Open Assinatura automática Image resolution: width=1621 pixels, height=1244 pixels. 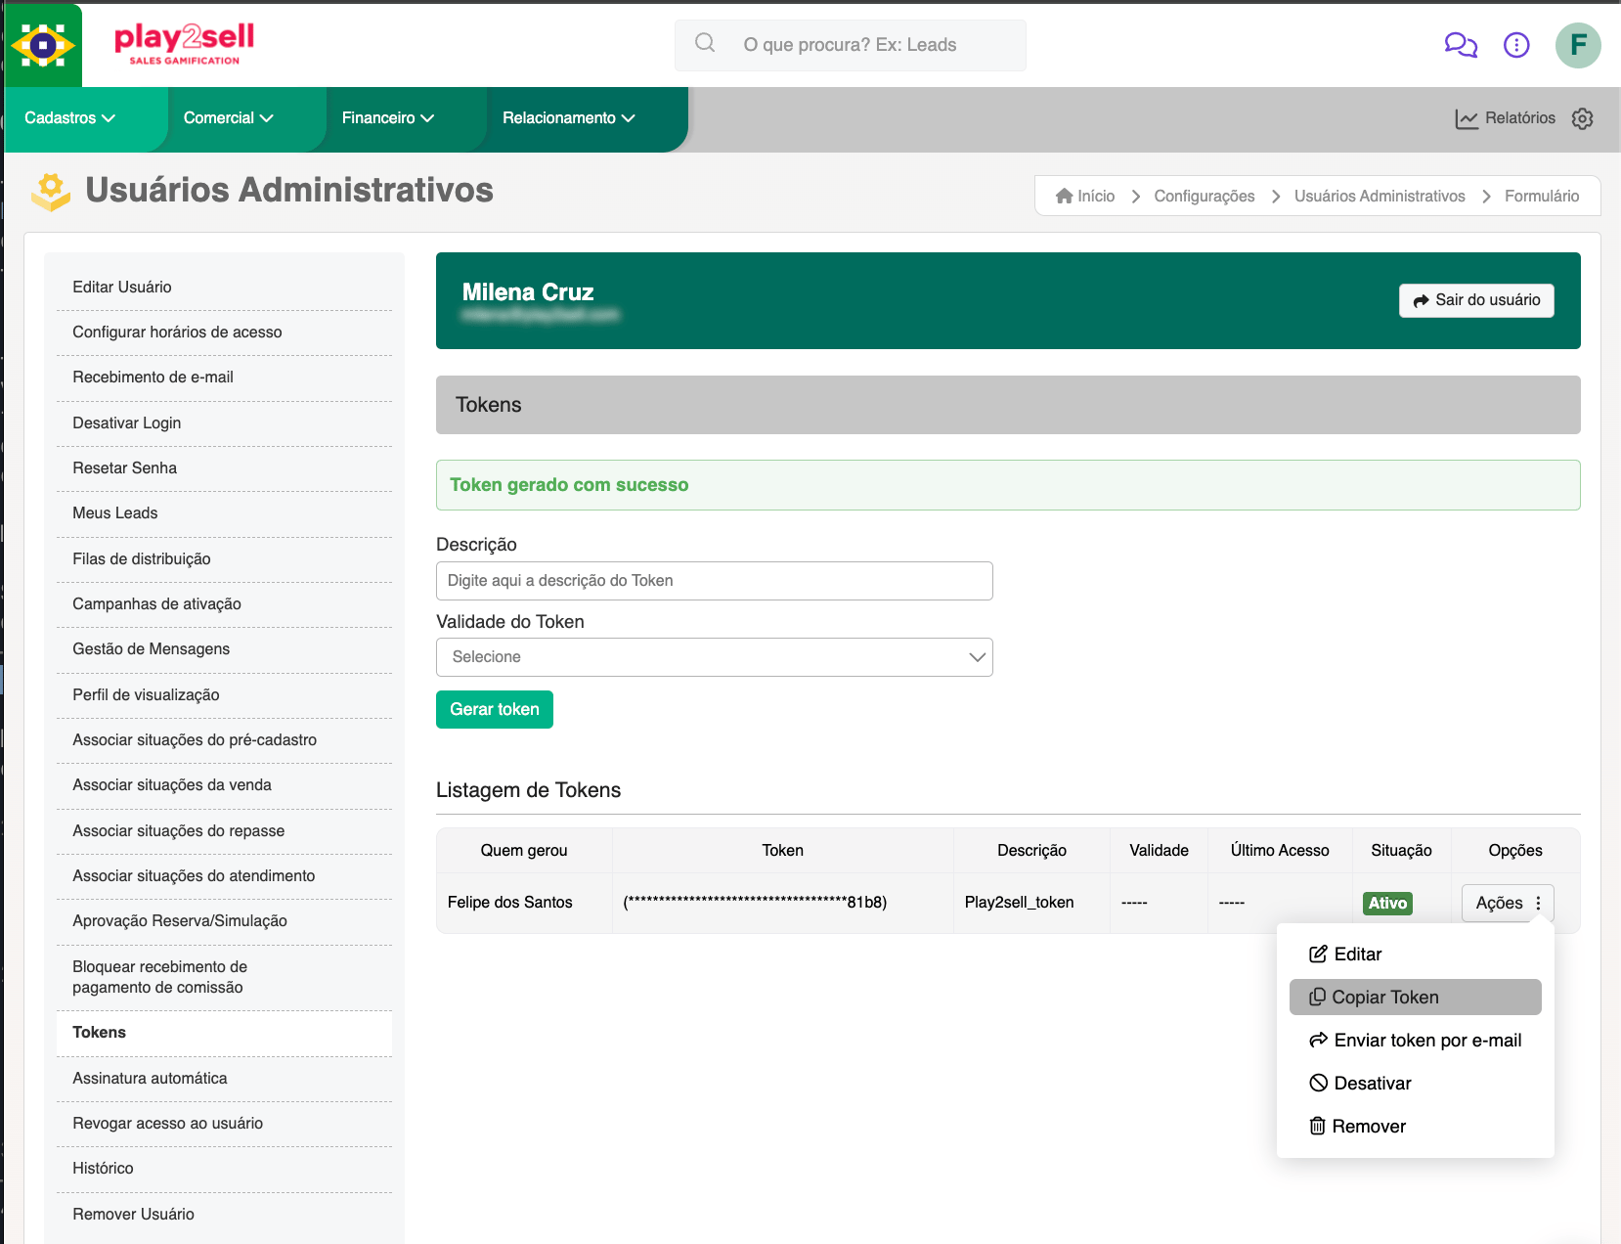click(224, 1079)
